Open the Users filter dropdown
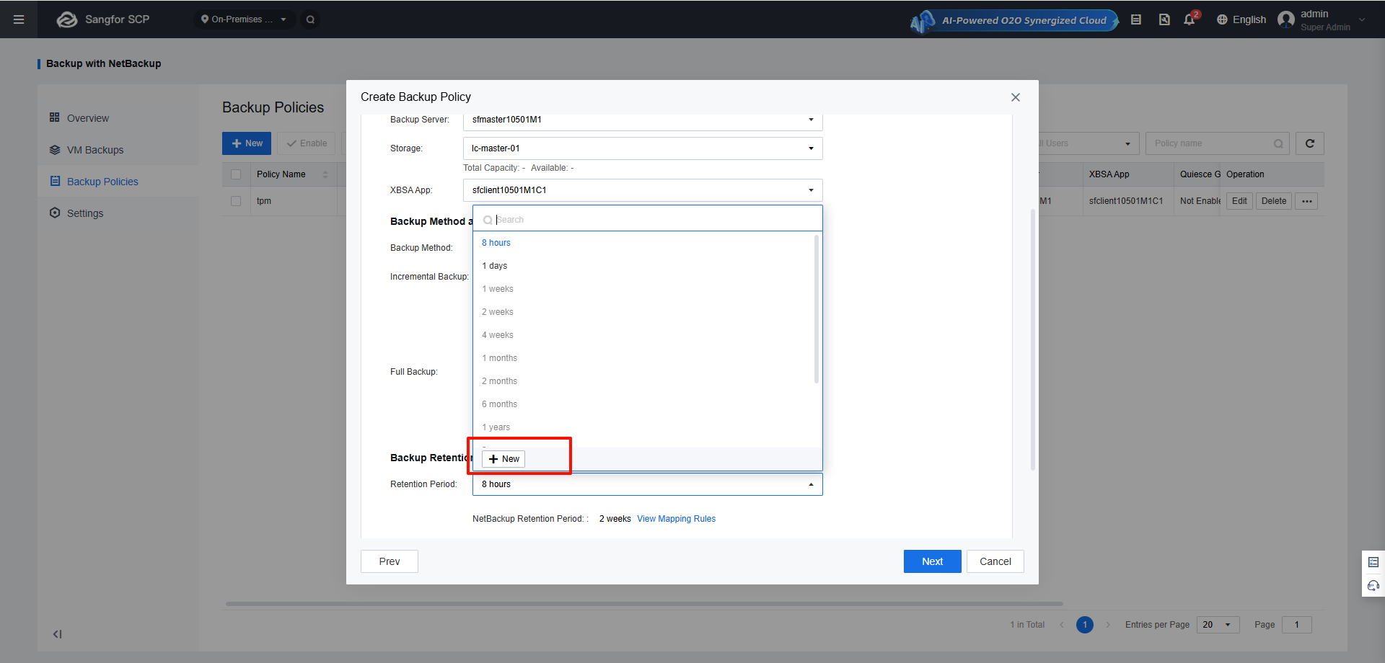Screen dimensions: 1385x663 click(x=1089, y=143)
